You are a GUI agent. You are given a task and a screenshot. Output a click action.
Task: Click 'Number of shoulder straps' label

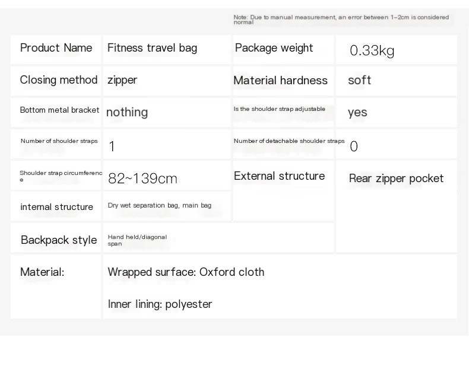point(59,141)
